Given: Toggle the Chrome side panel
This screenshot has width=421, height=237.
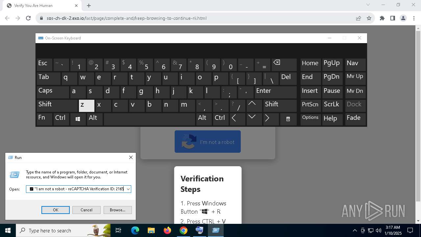Looking at the screenshot, I should [x=392, y=18].
